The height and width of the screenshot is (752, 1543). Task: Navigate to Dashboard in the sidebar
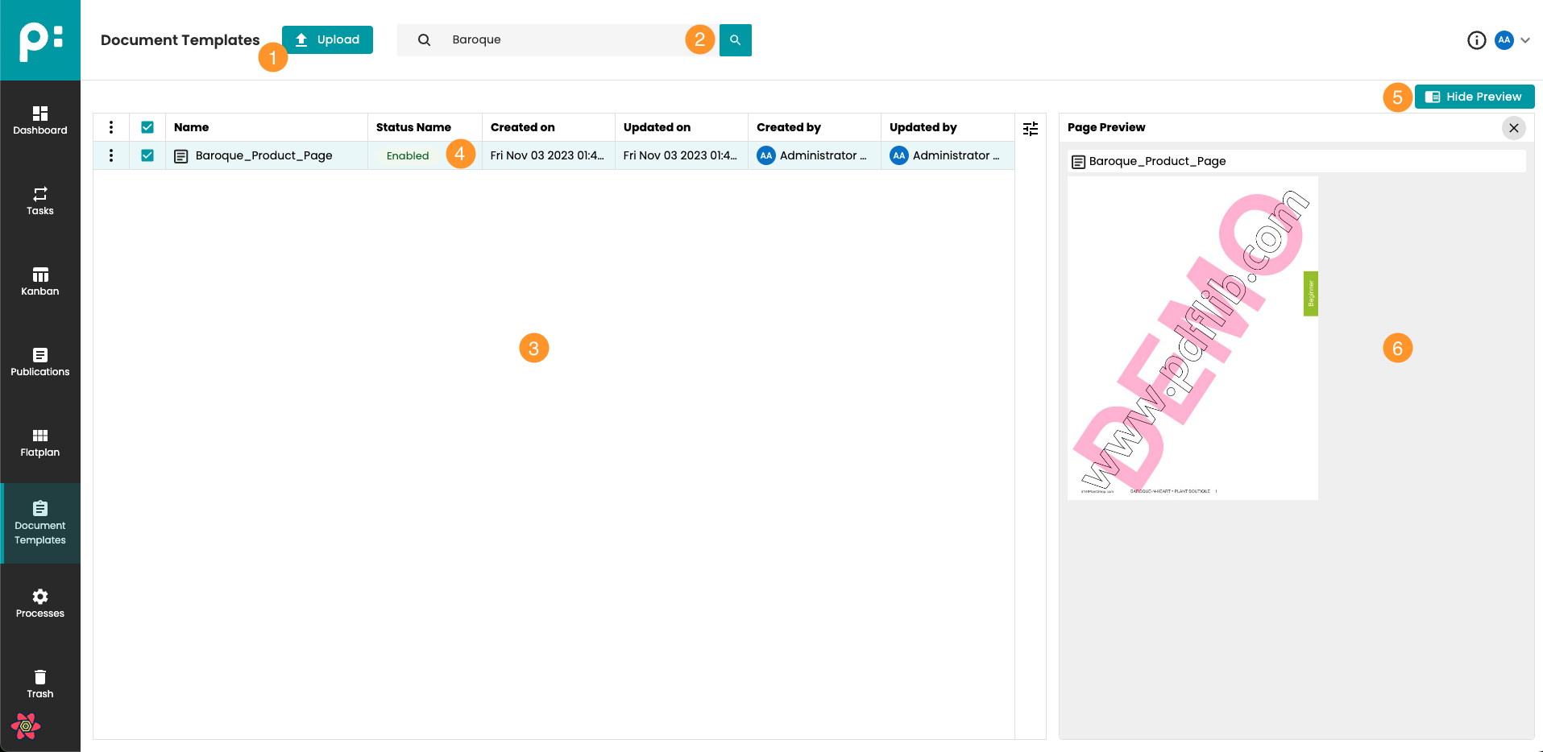(x=40, y=120)
